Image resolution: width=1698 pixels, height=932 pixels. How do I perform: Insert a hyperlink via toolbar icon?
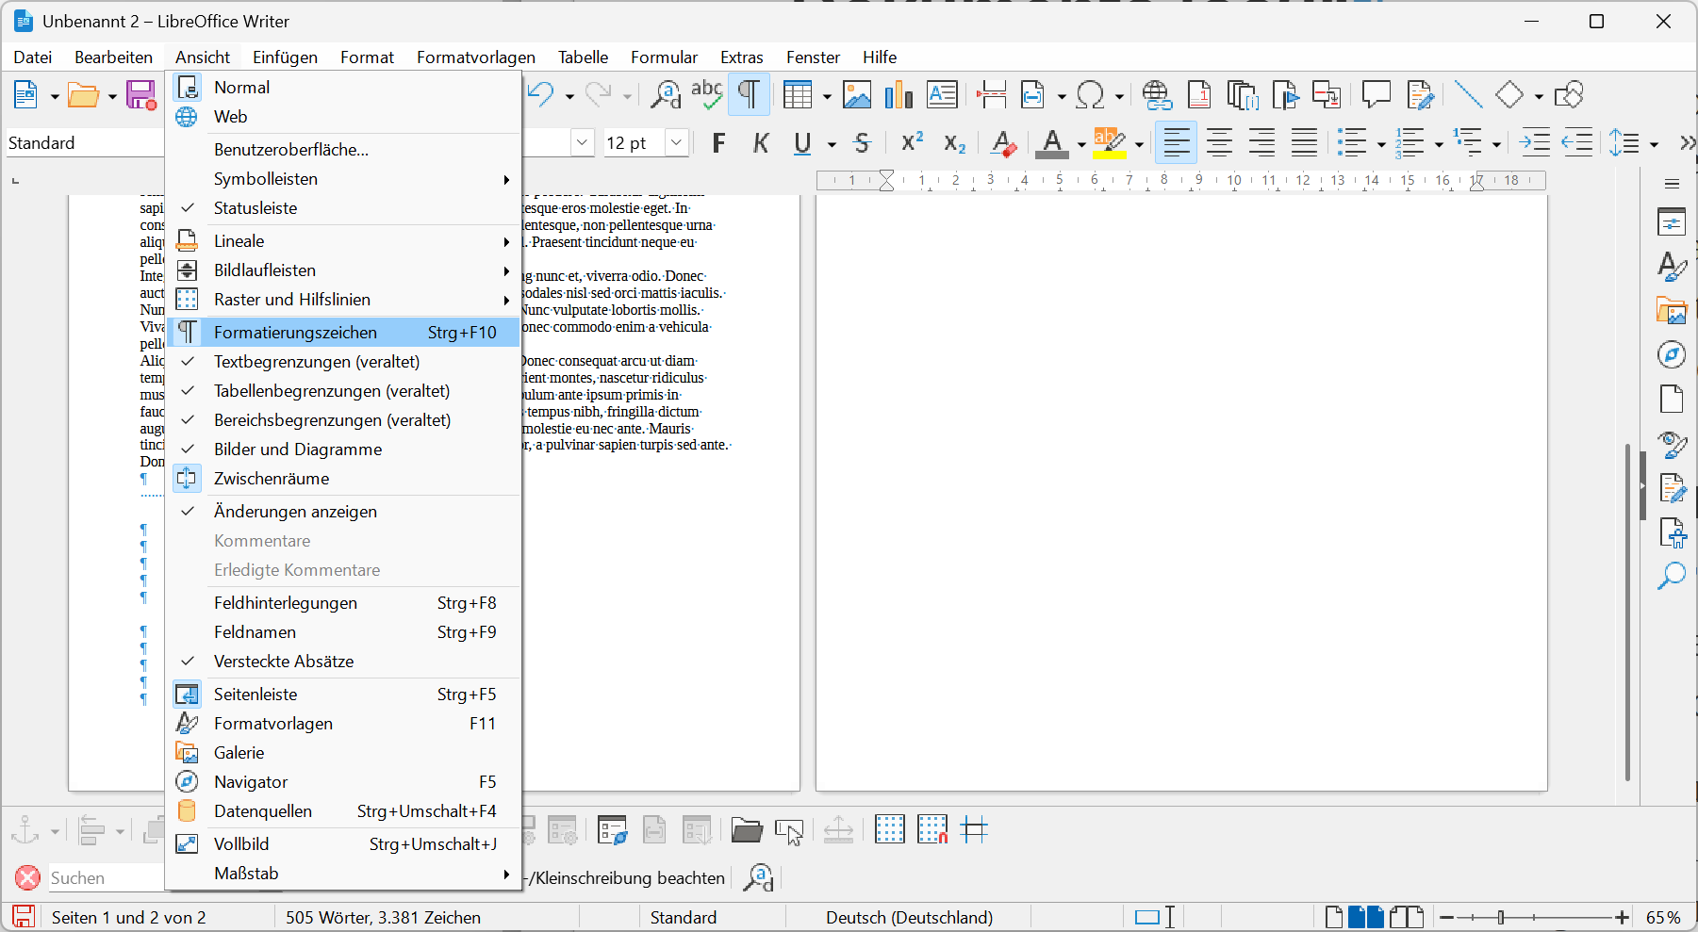point(1157,95)
